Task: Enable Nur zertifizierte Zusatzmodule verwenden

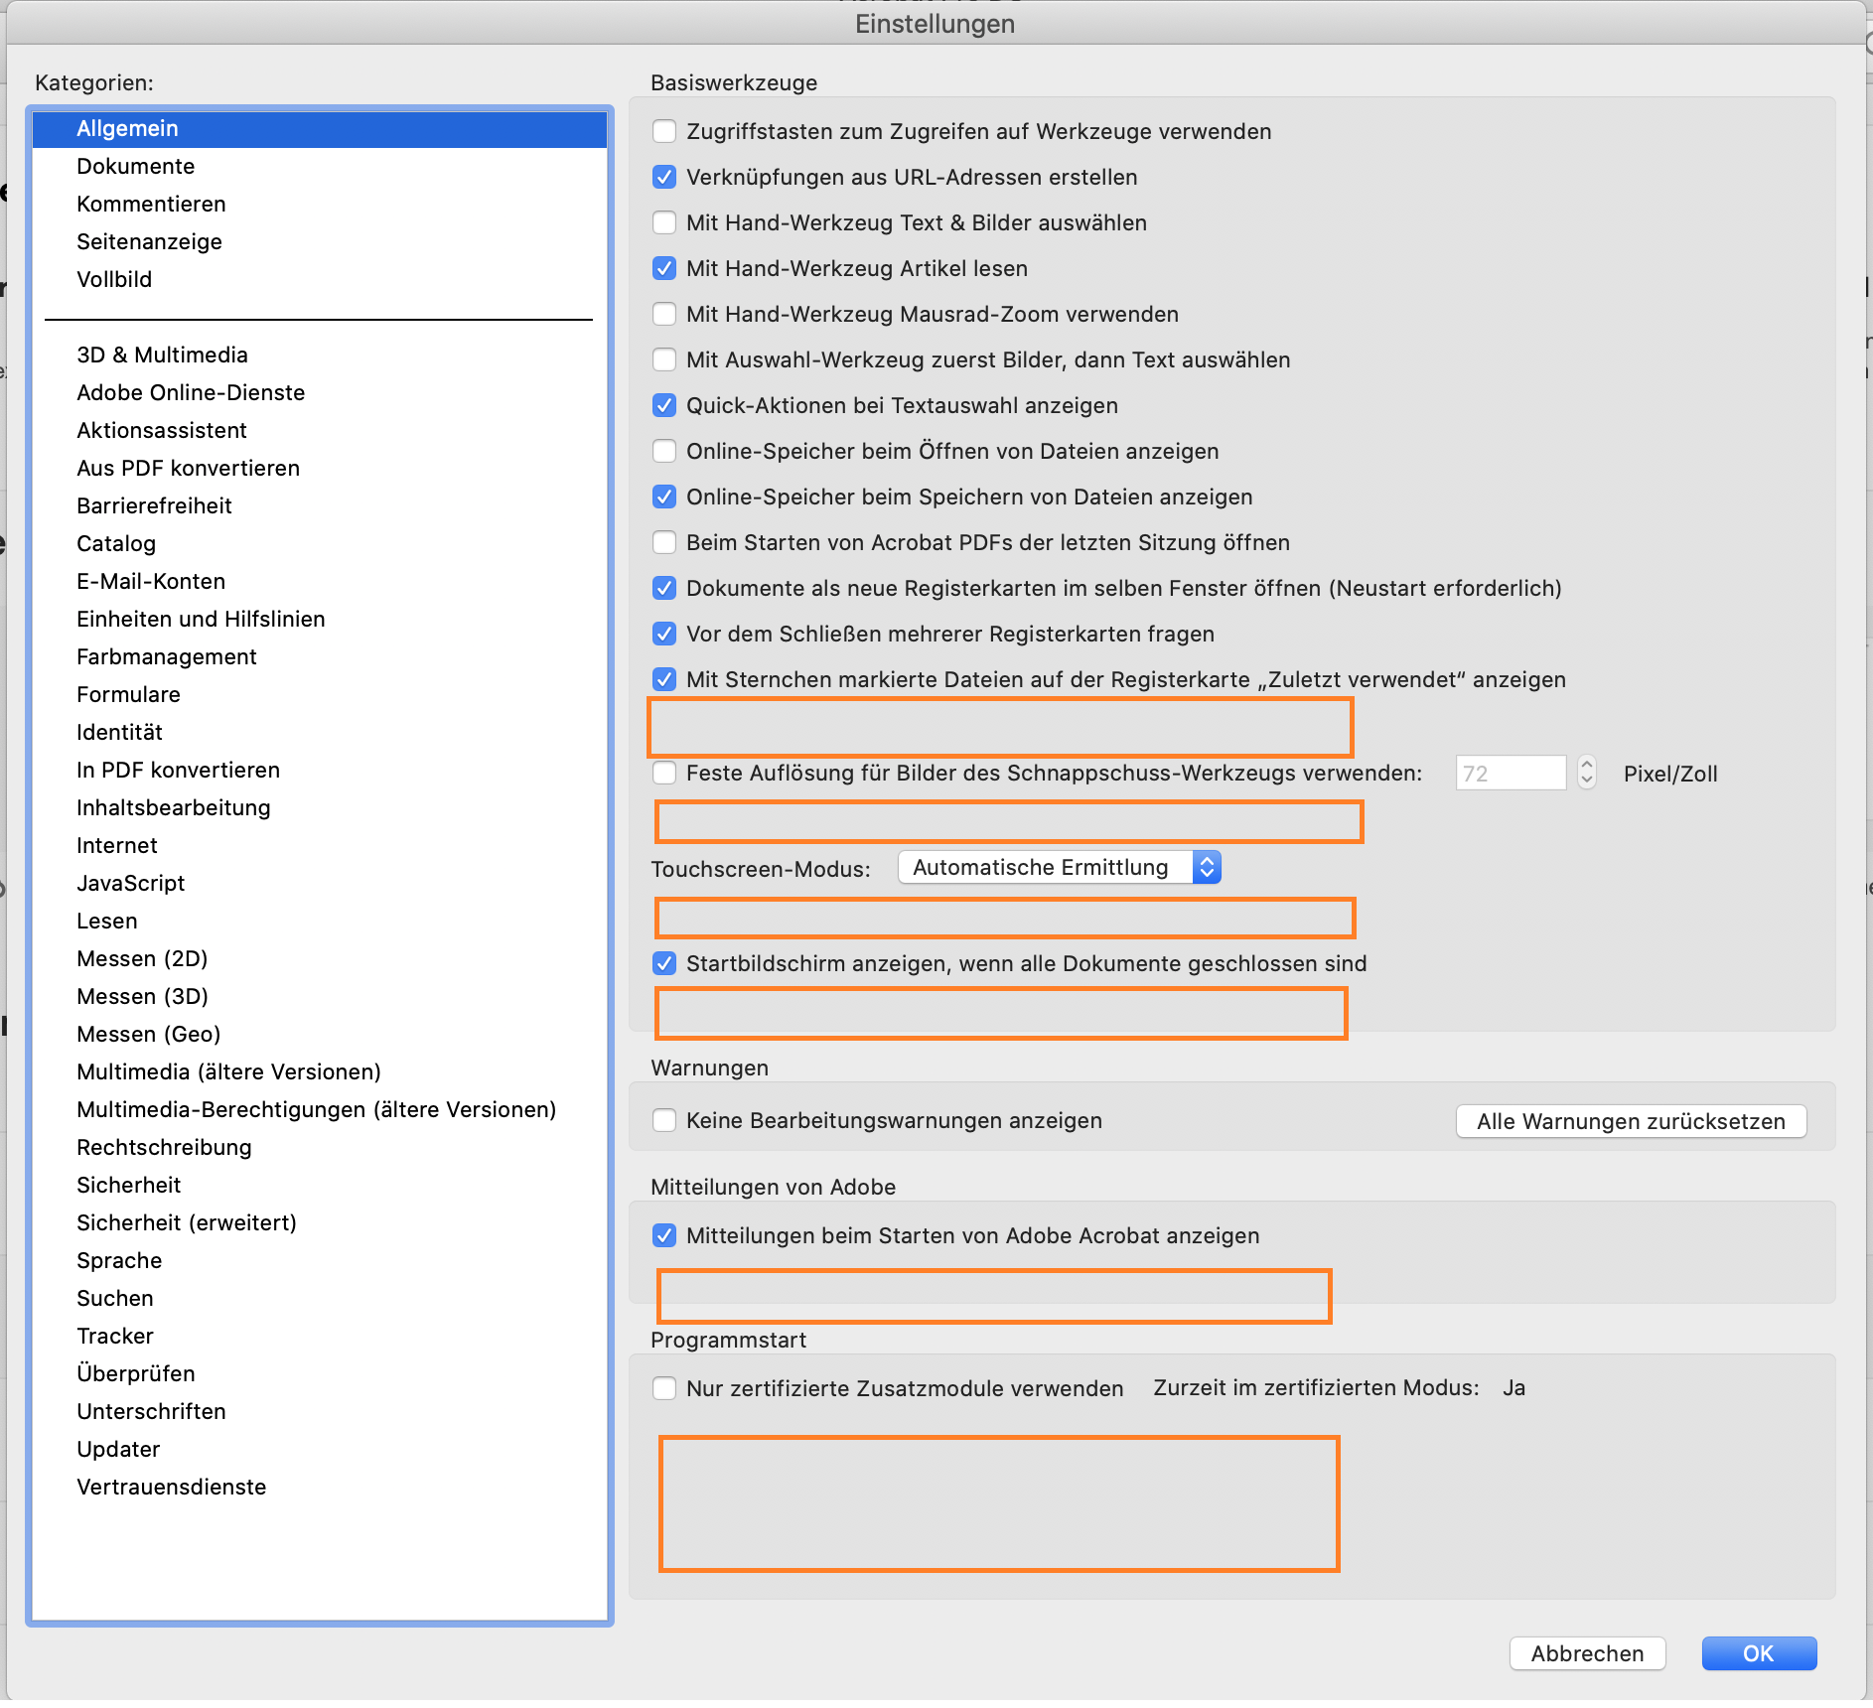Action: pos(664,1389)
